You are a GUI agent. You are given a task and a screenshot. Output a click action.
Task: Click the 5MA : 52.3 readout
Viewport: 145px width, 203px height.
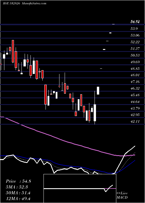tap(17, 187)
